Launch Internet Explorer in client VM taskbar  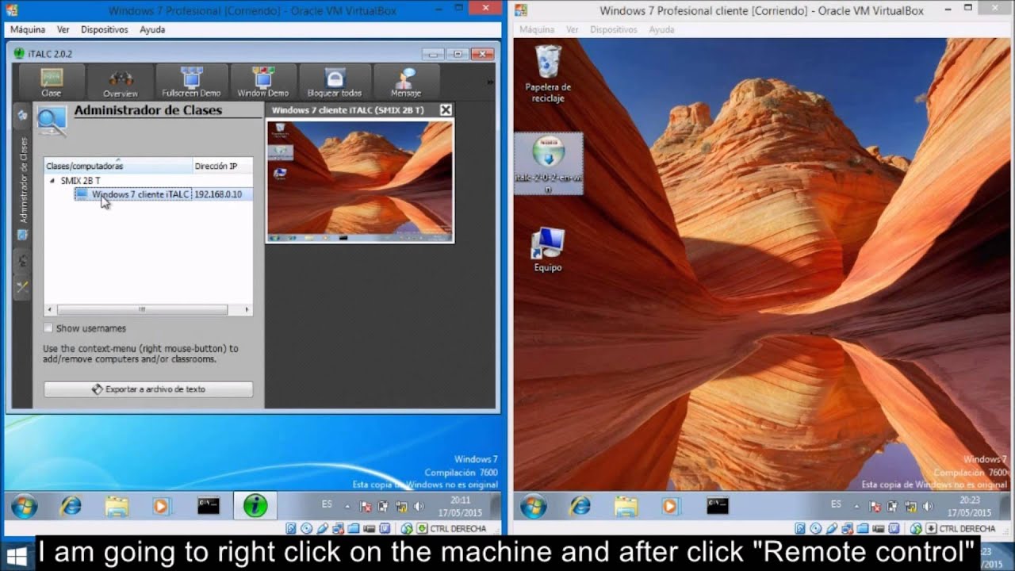click(x=580, y=506)
